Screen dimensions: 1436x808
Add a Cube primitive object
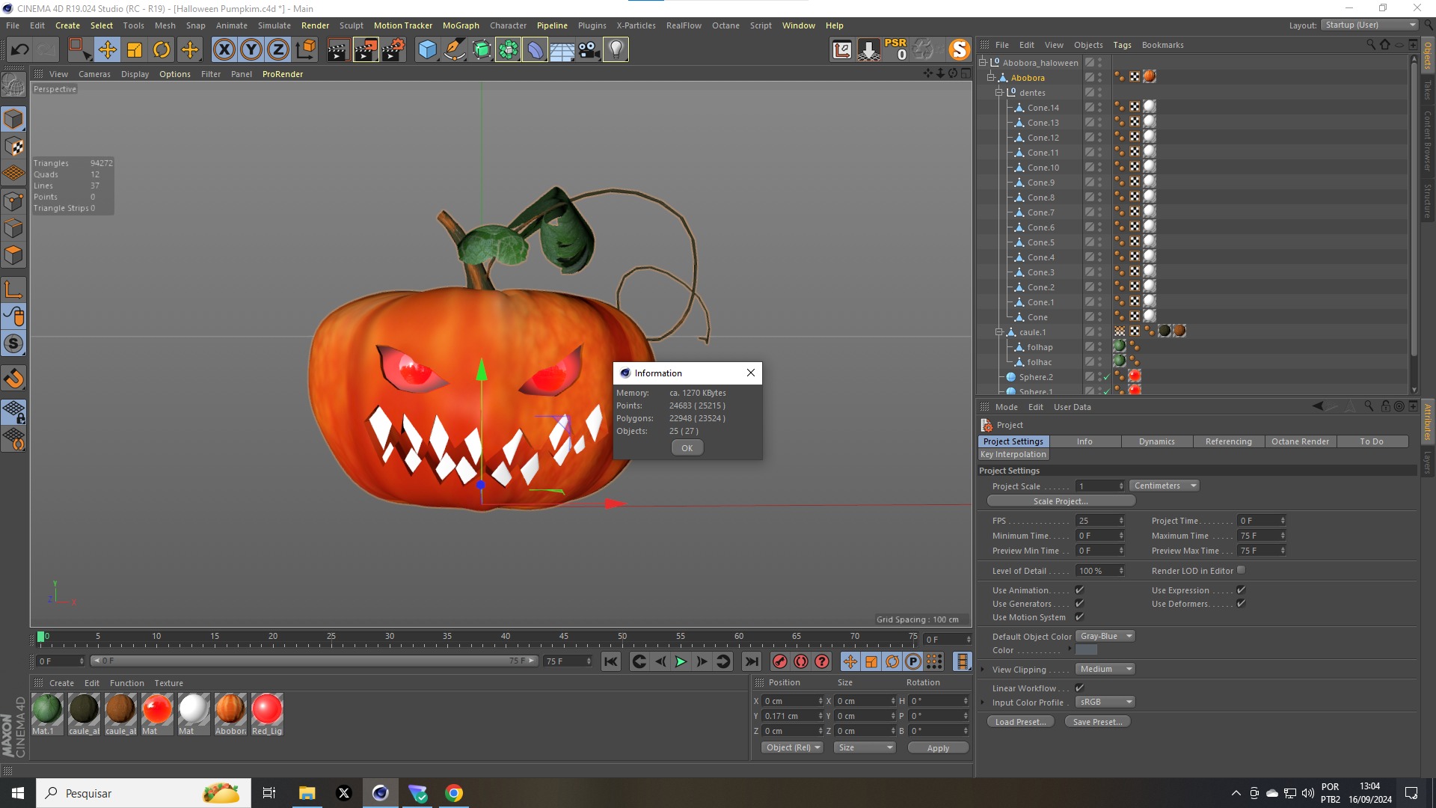(x=427, y=50)
